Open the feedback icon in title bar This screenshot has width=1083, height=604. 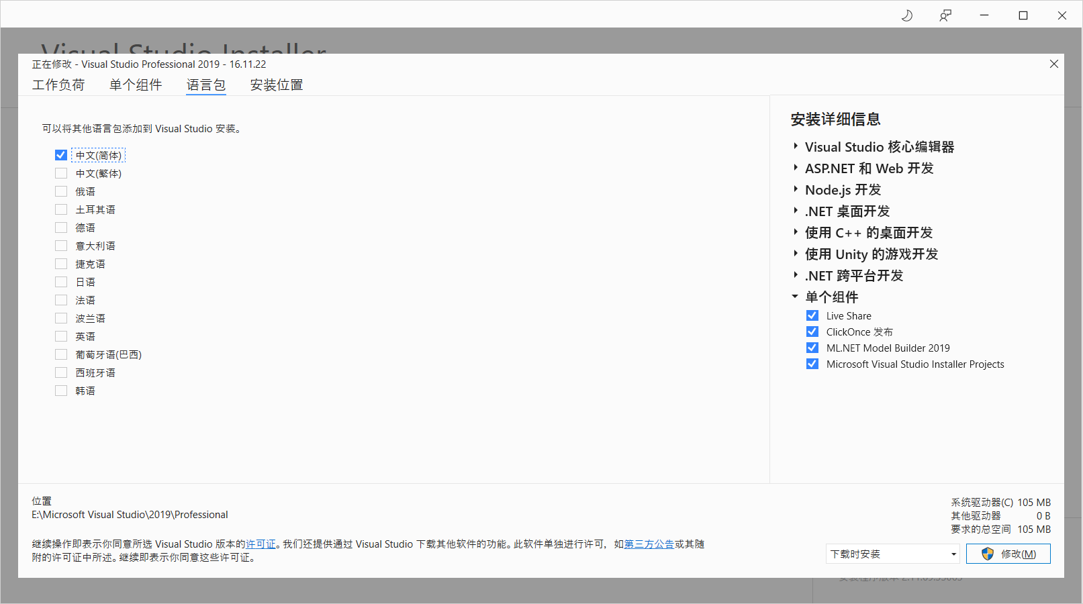pyautogui.click(x=945, y=15)
